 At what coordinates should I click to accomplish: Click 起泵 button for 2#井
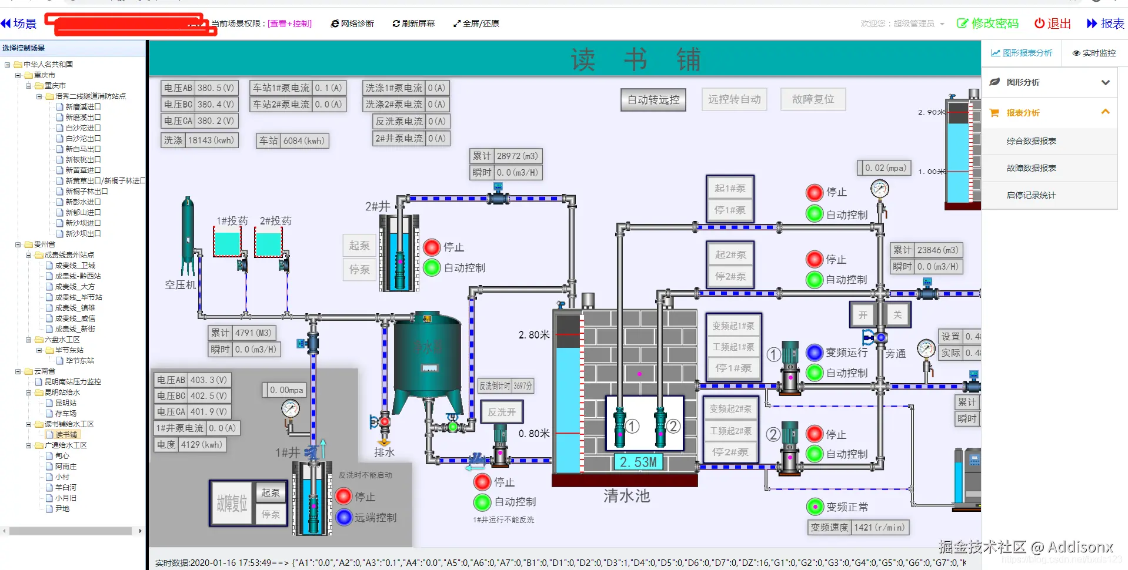(x=359, y=246)
